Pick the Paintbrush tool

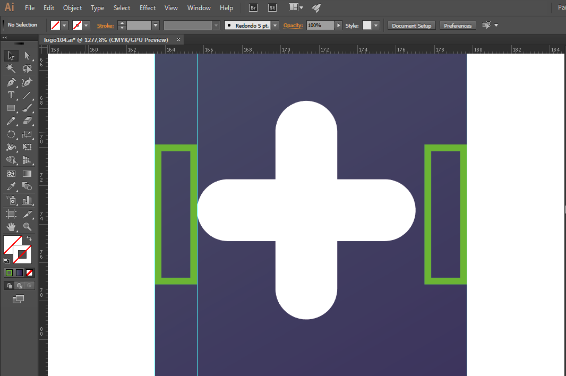[x=27, y=108]
